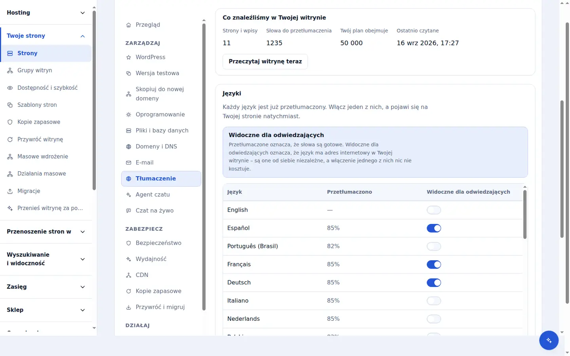Open Skopiuj do nowej domeny link
Image resolution: width=570 pixels, height=356 pixels.
tap(161, 94)
